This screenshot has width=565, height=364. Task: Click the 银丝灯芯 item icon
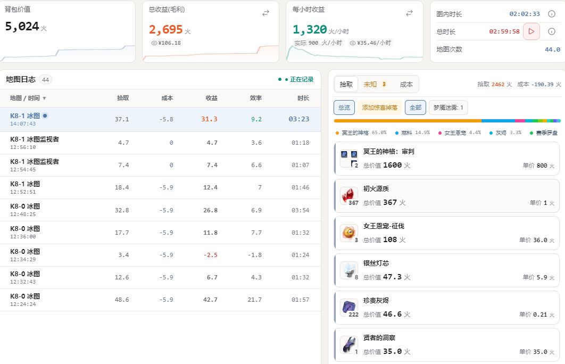coord(349,270)
